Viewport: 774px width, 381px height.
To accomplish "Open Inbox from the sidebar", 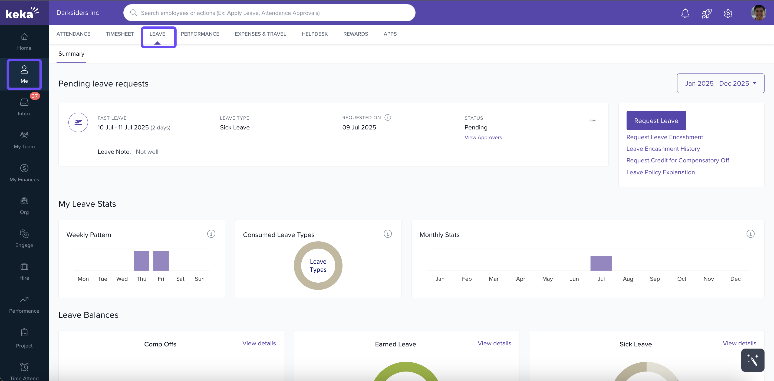I will coord(24,107).
